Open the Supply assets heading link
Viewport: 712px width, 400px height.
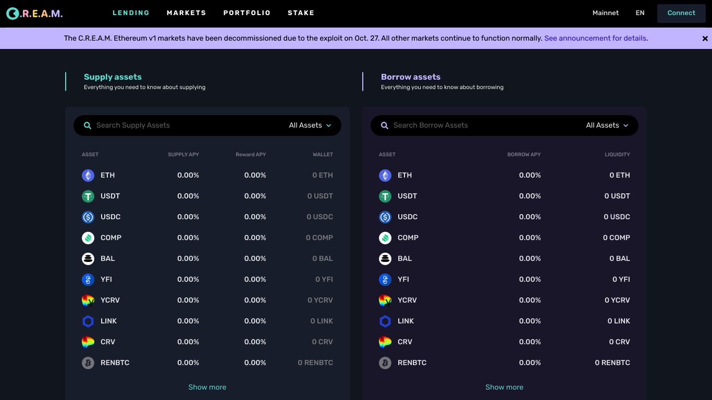[113, 77]
